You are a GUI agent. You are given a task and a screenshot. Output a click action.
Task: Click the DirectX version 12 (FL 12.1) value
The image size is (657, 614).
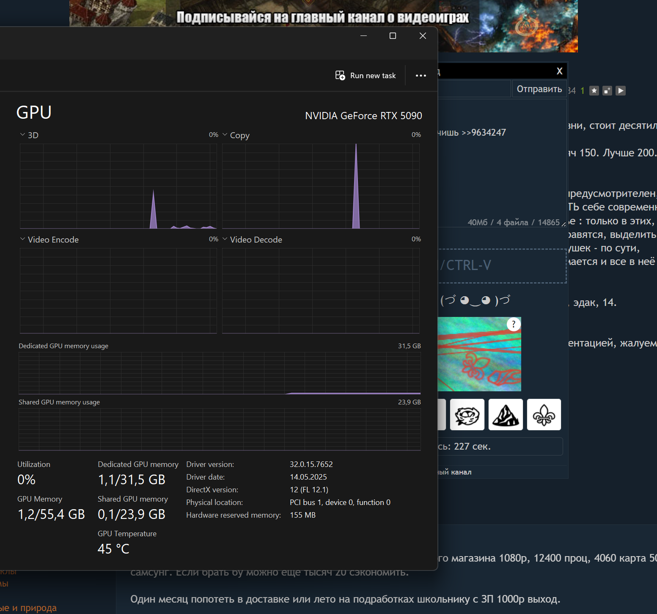tap(309, 490)
